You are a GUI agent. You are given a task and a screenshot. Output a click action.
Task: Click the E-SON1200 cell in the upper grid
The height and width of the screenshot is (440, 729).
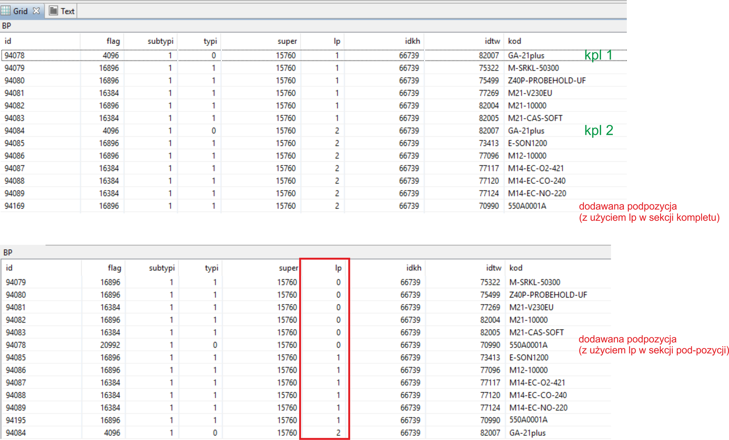527,143
